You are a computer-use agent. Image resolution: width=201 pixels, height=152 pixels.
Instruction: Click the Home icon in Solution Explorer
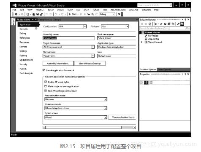150,24
